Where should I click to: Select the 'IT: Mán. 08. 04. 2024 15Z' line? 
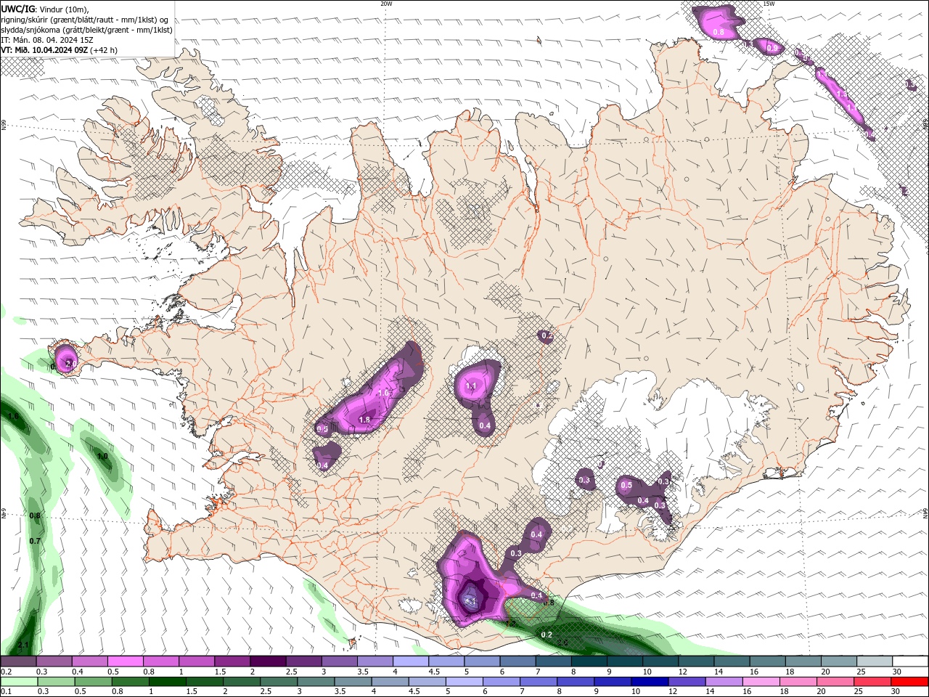(x=48, y=40)
